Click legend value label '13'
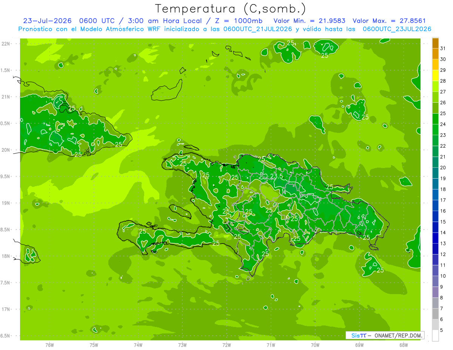453x350 pixels. [x=443, y=244]
